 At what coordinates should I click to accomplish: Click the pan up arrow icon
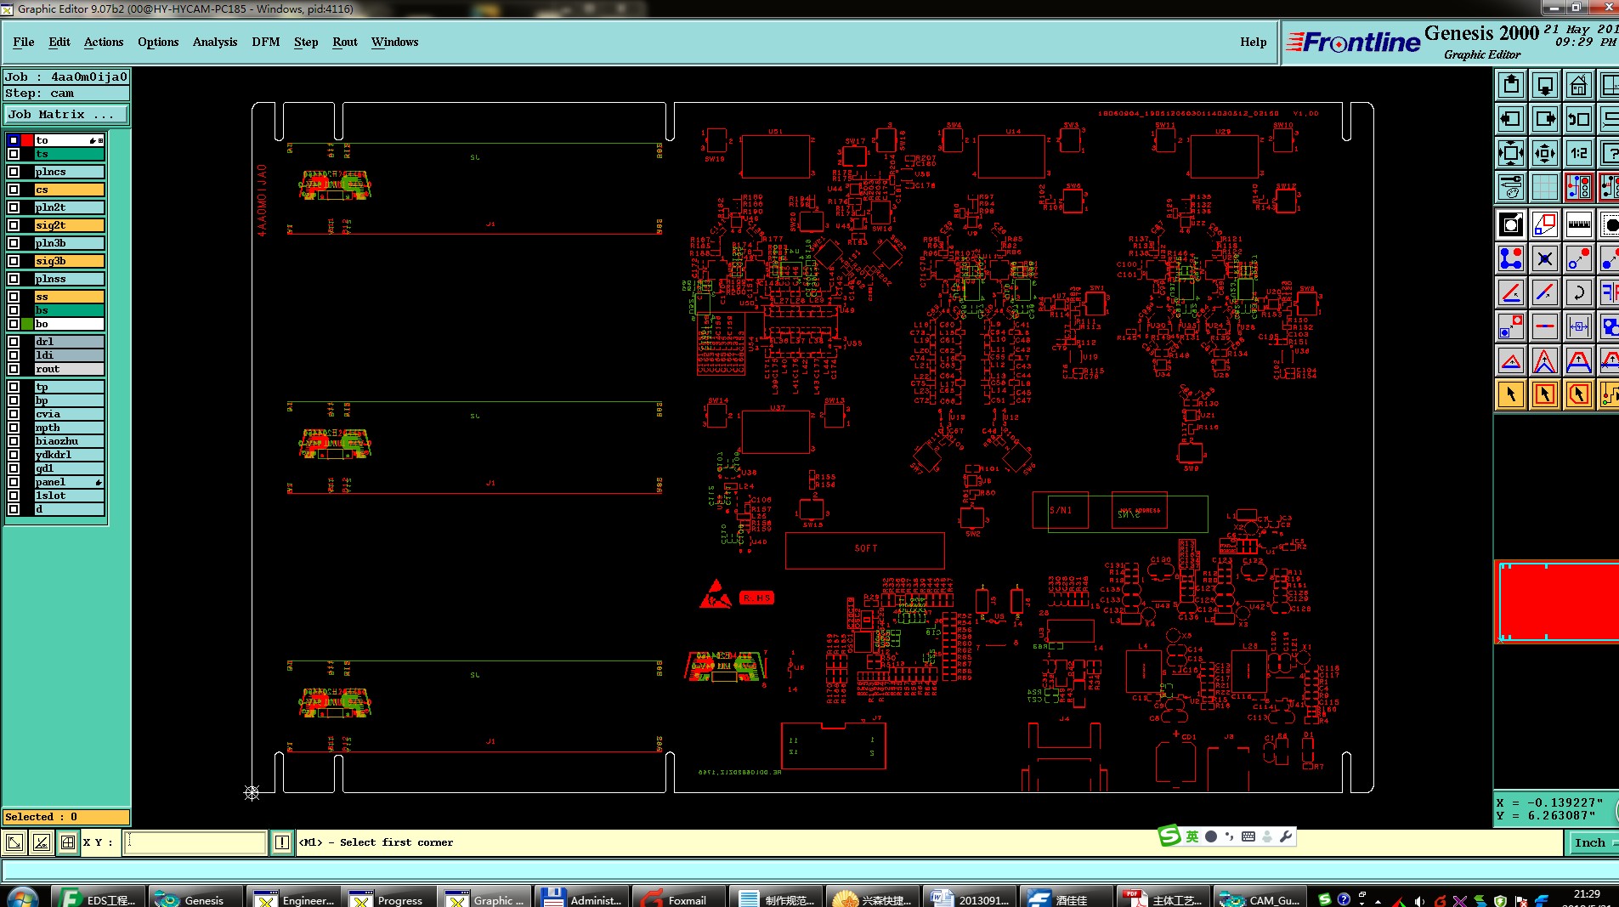[x=1510, y=85]
